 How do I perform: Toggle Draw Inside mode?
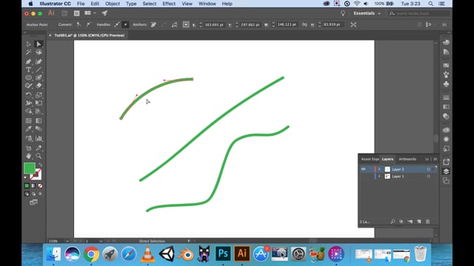[x=40, y=194]
